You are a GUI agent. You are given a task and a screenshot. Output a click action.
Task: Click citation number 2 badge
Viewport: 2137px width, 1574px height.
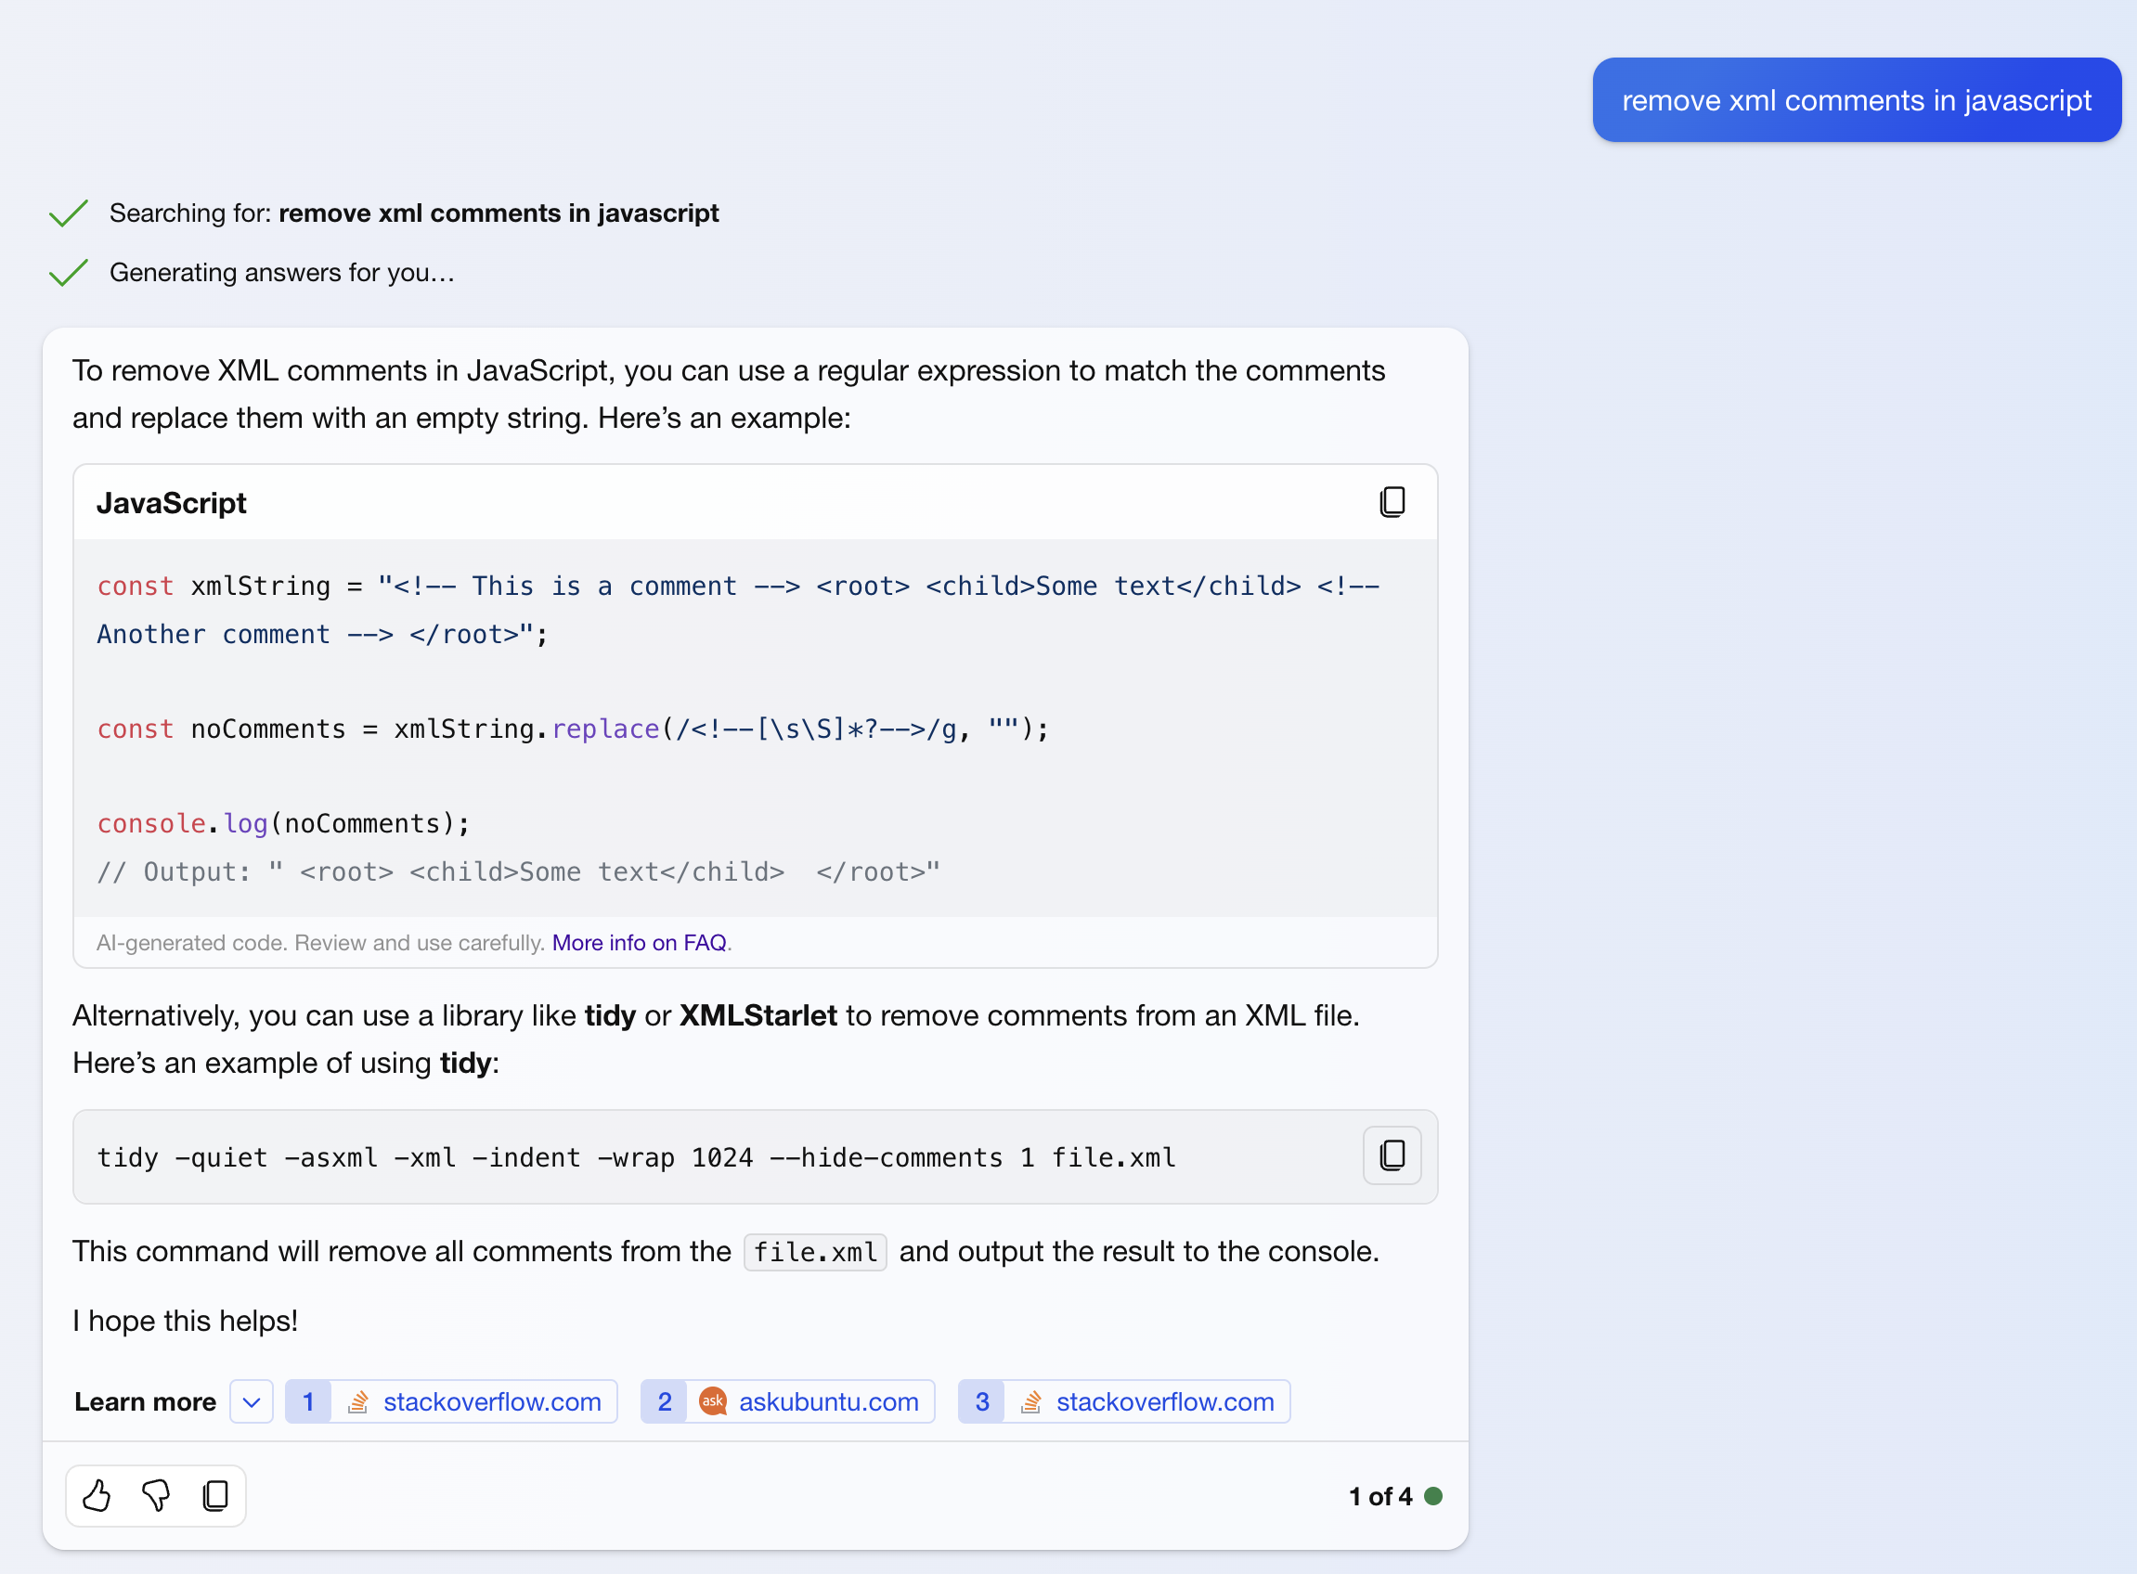(665, 1401)
